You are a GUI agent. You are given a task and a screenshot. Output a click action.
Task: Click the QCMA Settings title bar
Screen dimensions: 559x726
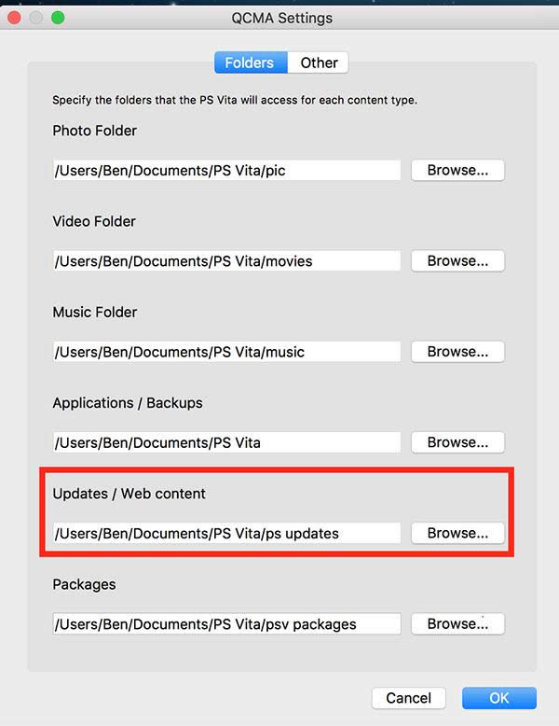click(280, 18)
